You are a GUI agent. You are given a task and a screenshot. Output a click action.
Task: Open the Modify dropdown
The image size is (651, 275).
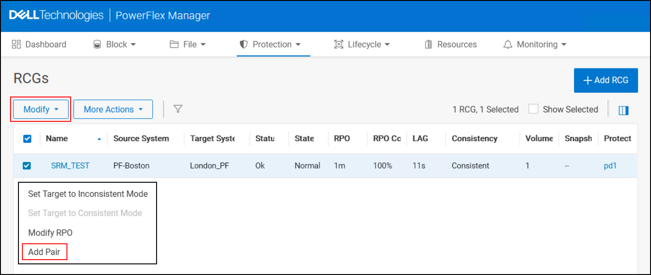[41, 109]
